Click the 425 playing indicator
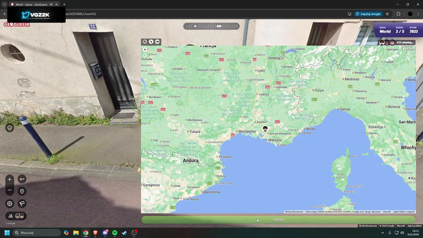 tap(397, 42)
